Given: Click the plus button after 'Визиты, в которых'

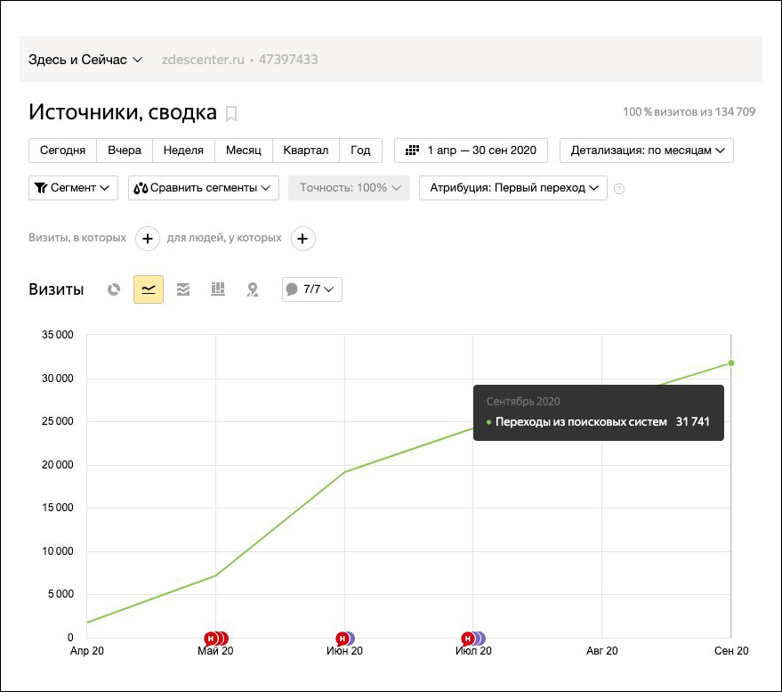Looking at the screenshot, I should pos(148,239).
